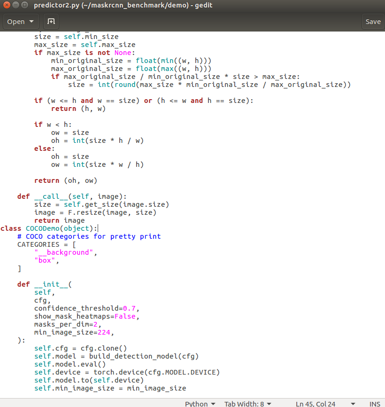Click the 'return (h, w)' line
The image size is (385, 407).
[x=78, y=109]
